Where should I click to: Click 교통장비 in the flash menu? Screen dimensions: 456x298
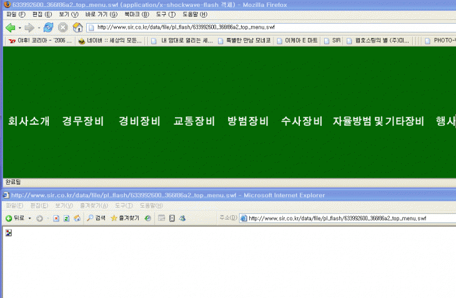(x=194, y=122)
